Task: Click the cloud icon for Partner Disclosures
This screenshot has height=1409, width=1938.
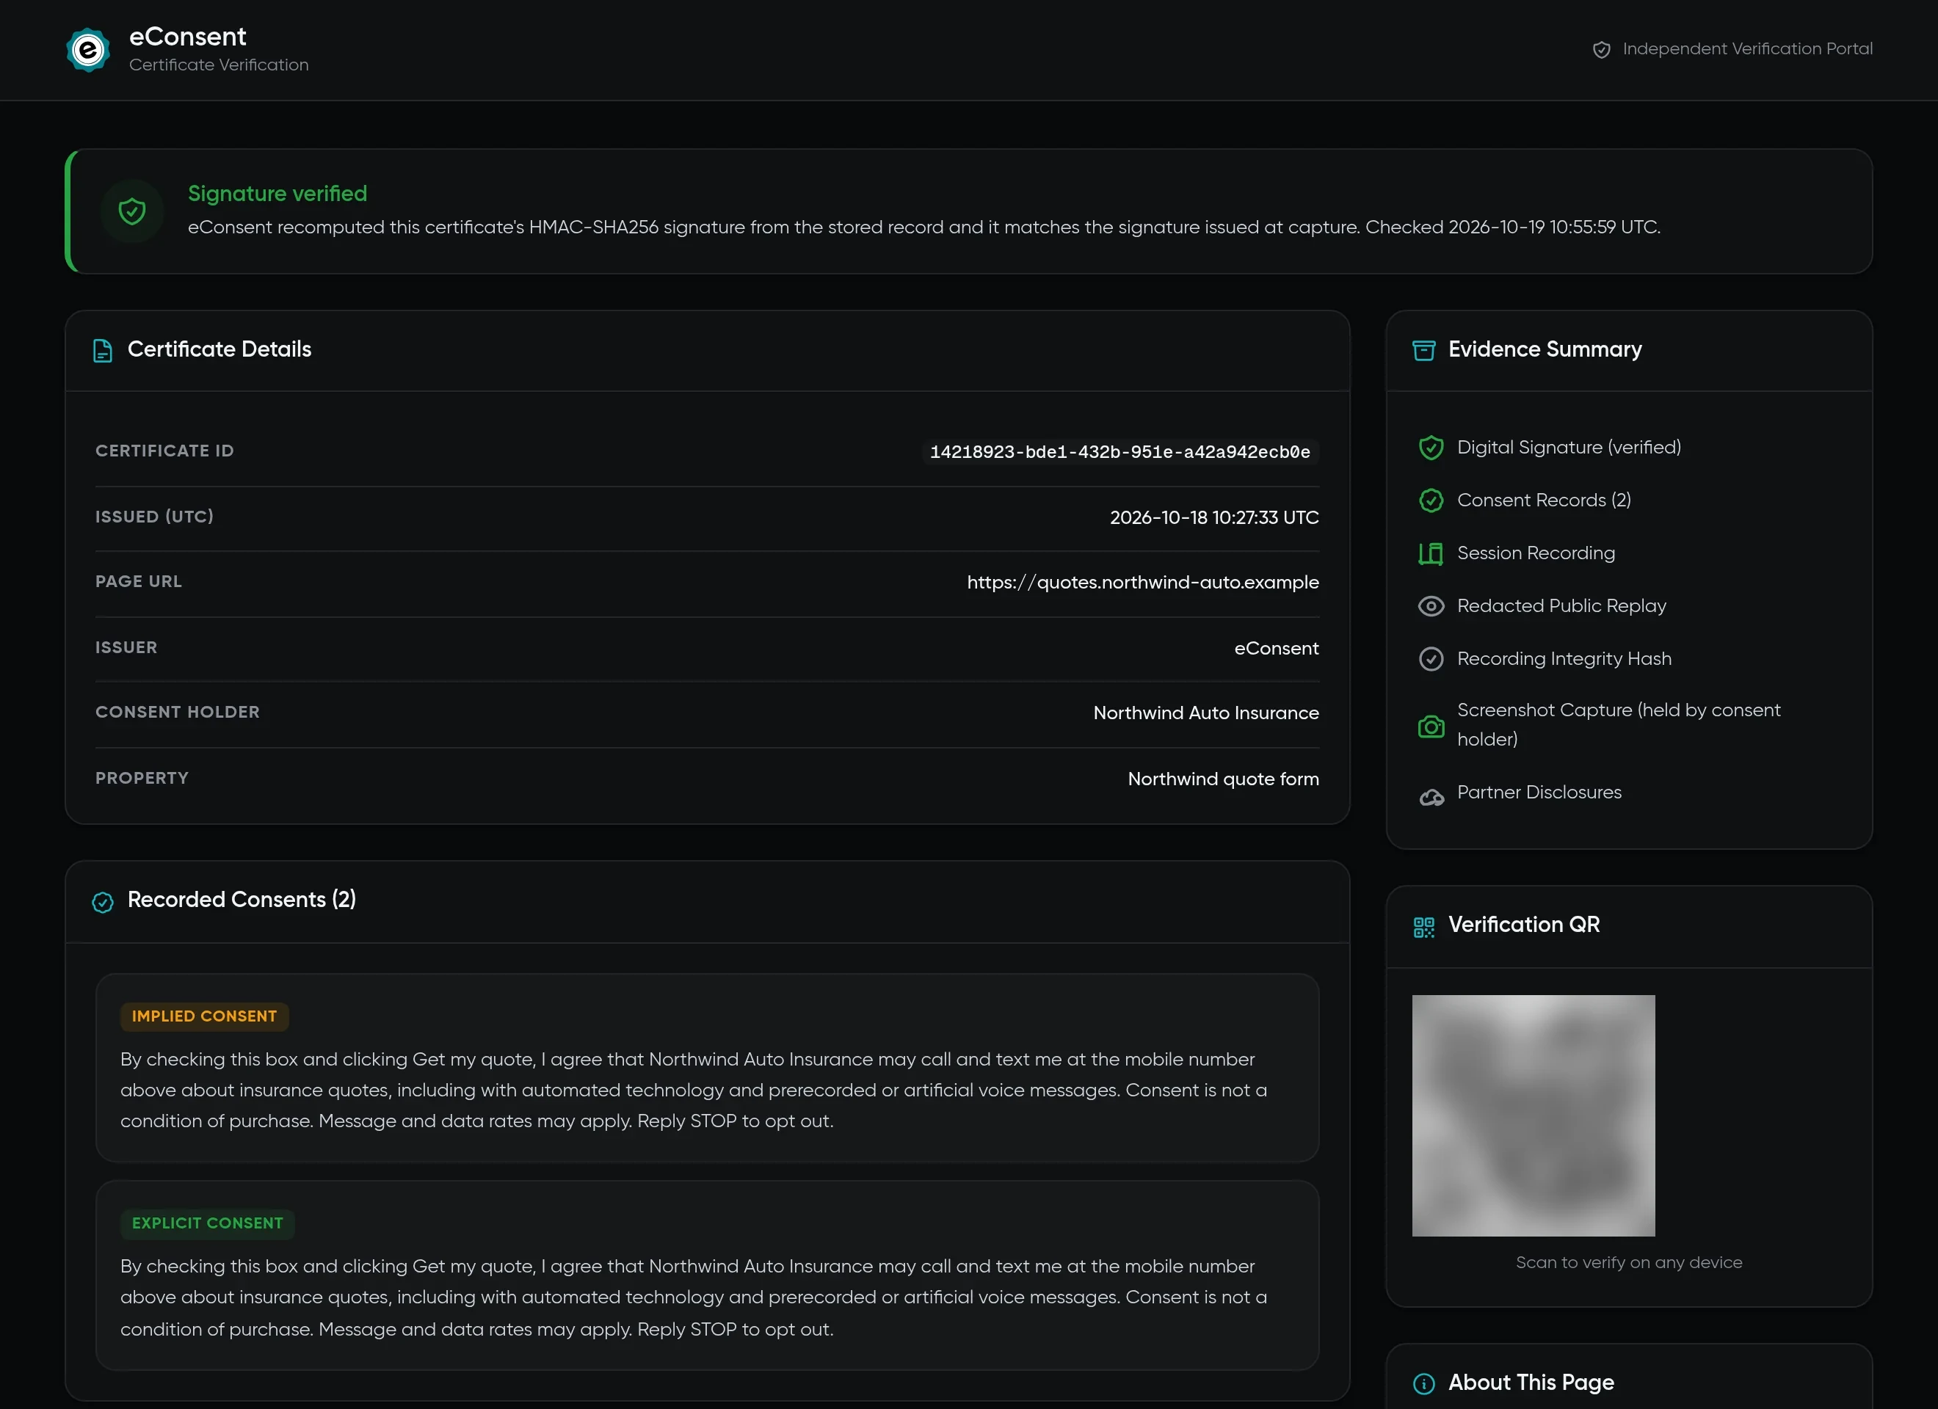Action: tap(1431, 797)
